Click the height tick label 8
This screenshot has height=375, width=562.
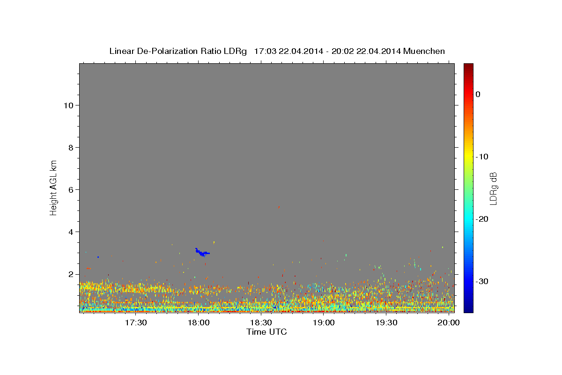(71, 148)
